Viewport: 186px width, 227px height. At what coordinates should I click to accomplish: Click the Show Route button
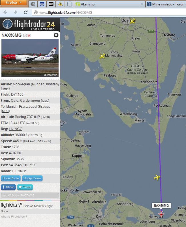coord(11,178)
